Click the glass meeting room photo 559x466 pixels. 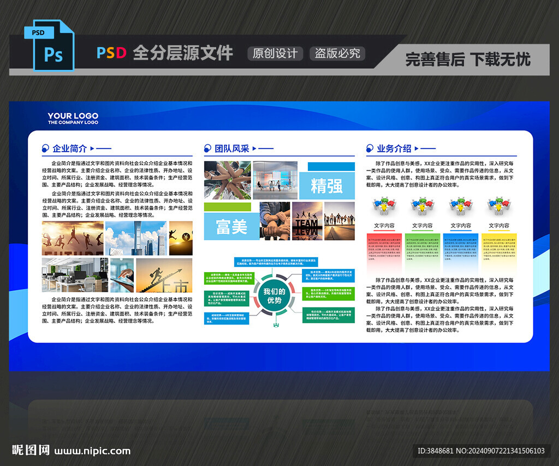275,180
